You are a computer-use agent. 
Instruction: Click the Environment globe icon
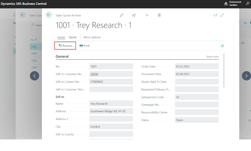(226, 4)
